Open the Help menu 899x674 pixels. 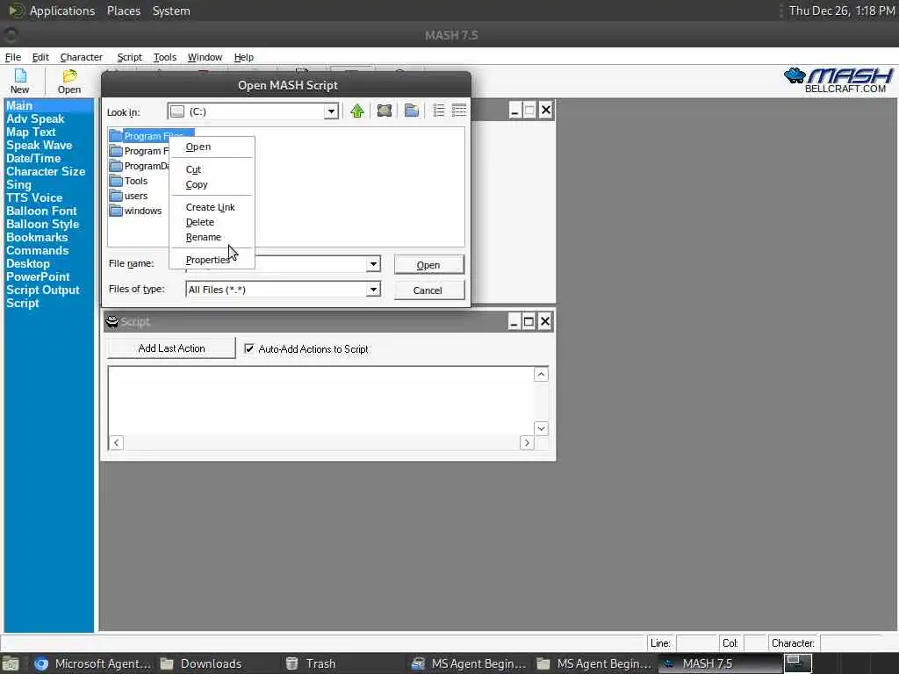coord(244,57)
